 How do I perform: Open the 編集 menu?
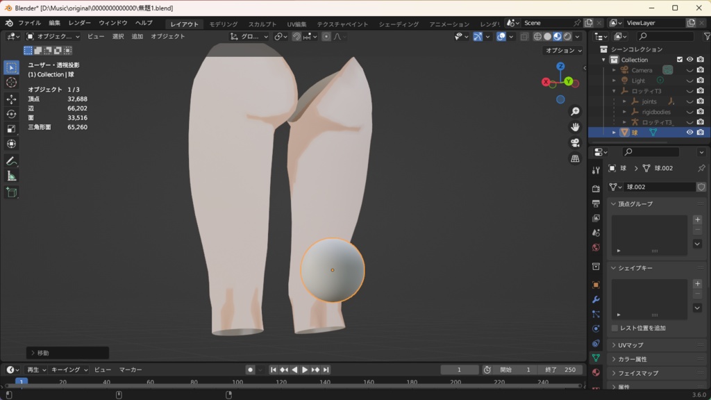point(54,23)
